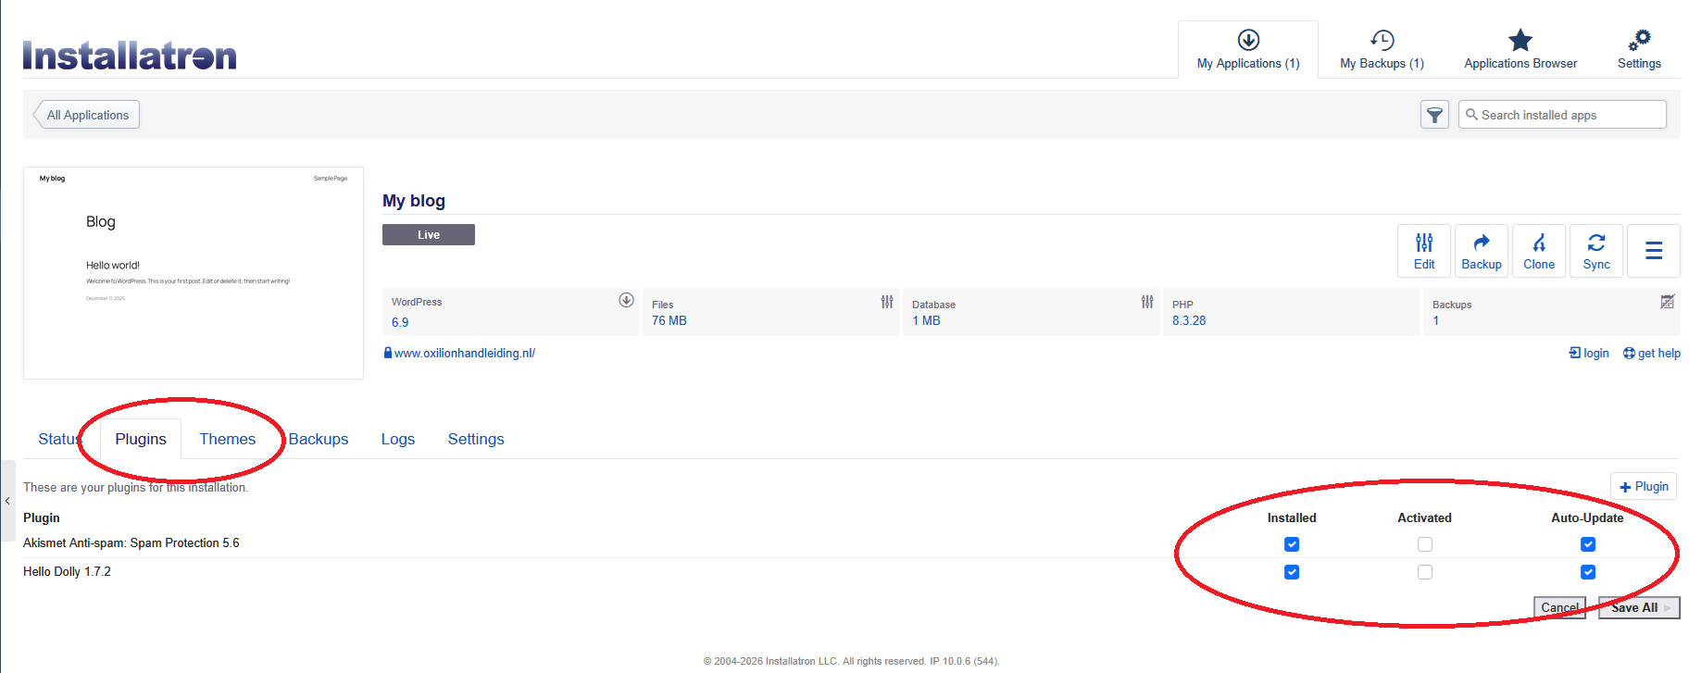Image resolution: width=1701 pixels, height=673 pixels.
Task: Click the blog site preview thumbnail
Action: (x=194, y=273)
